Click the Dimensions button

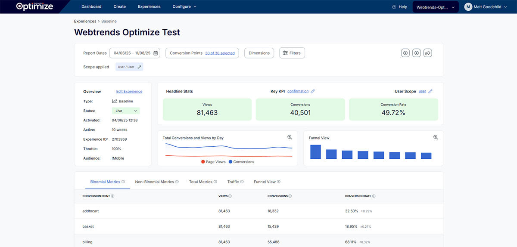[x=259, y=53]
